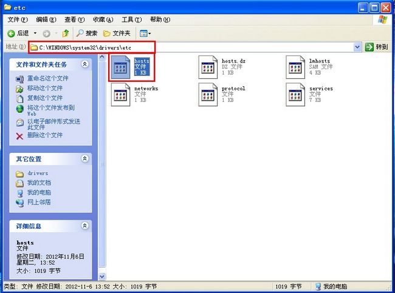Select the networks file icon
Screen dimensions: 395x293
pyautogui.click(x=122, y=94)
